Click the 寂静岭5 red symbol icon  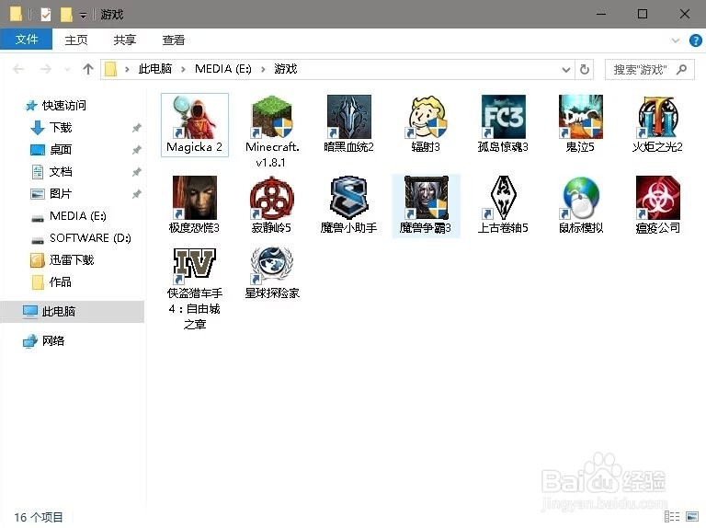[272, 198]
